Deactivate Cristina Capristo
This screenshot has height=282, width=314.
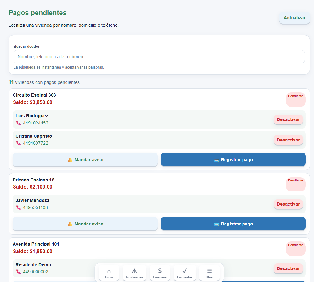[288, 140]
